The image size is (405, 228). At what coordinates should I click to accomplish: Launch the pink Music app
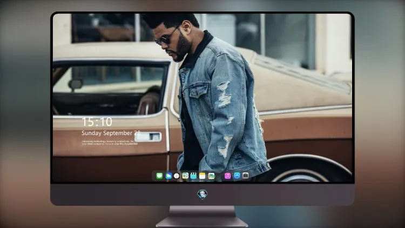[x=227, y=176]
